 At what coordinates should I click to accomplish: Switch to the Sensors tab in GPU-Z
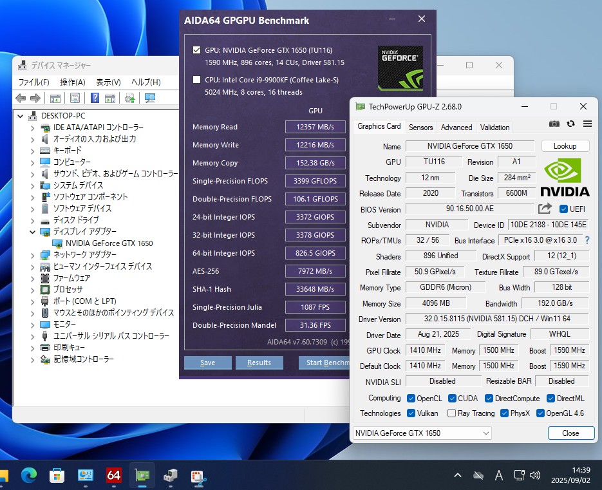(x=421, y=127)
